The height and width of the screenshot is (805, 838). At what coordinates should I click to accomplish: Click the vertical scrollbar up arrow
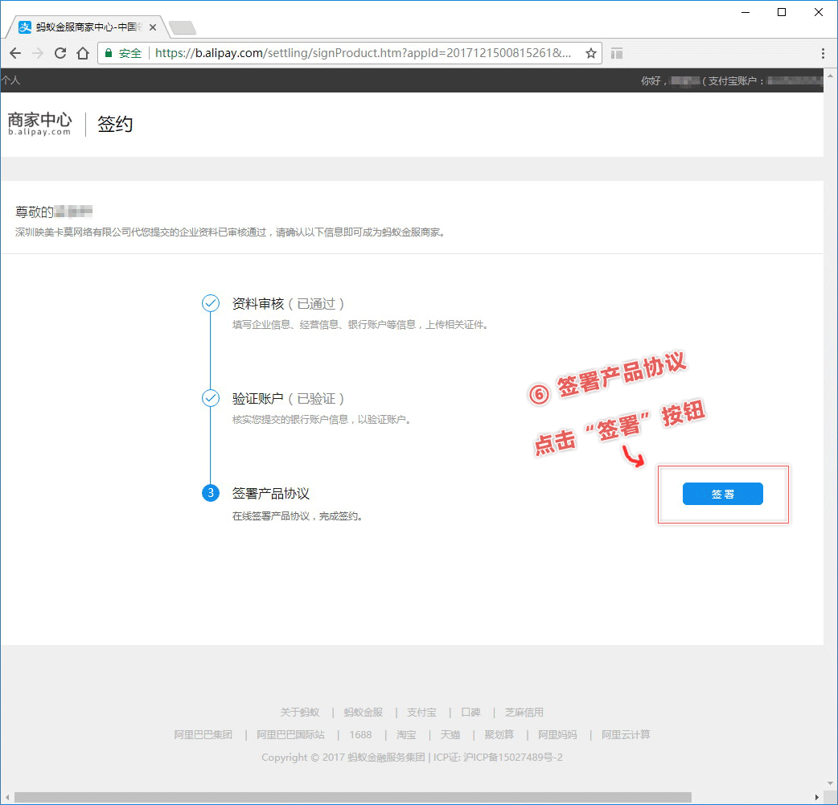click(830, 76)
